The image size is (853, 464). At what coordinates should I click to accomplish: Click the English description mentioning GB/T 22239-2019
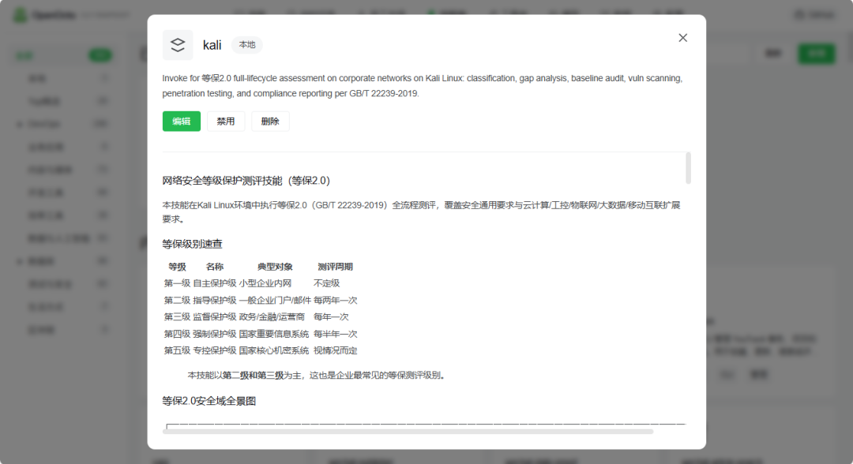click(x=422, y=86)
